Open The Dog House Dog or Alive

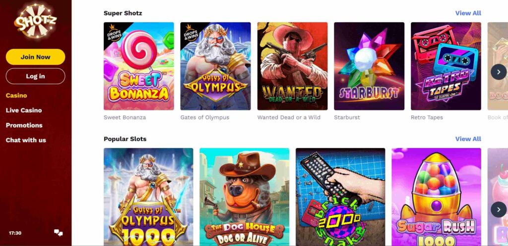tap(244, 197)
